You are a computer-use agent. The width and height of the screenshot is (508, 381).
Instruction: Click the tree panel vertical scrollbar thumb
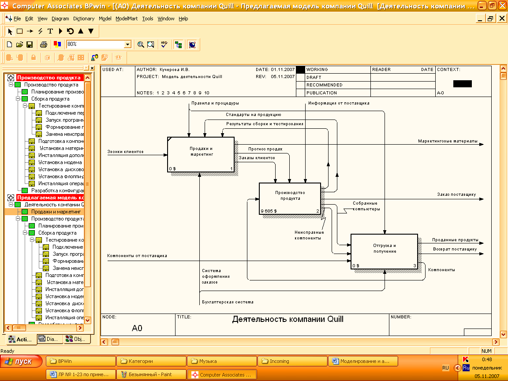click(x=87, y=184)
